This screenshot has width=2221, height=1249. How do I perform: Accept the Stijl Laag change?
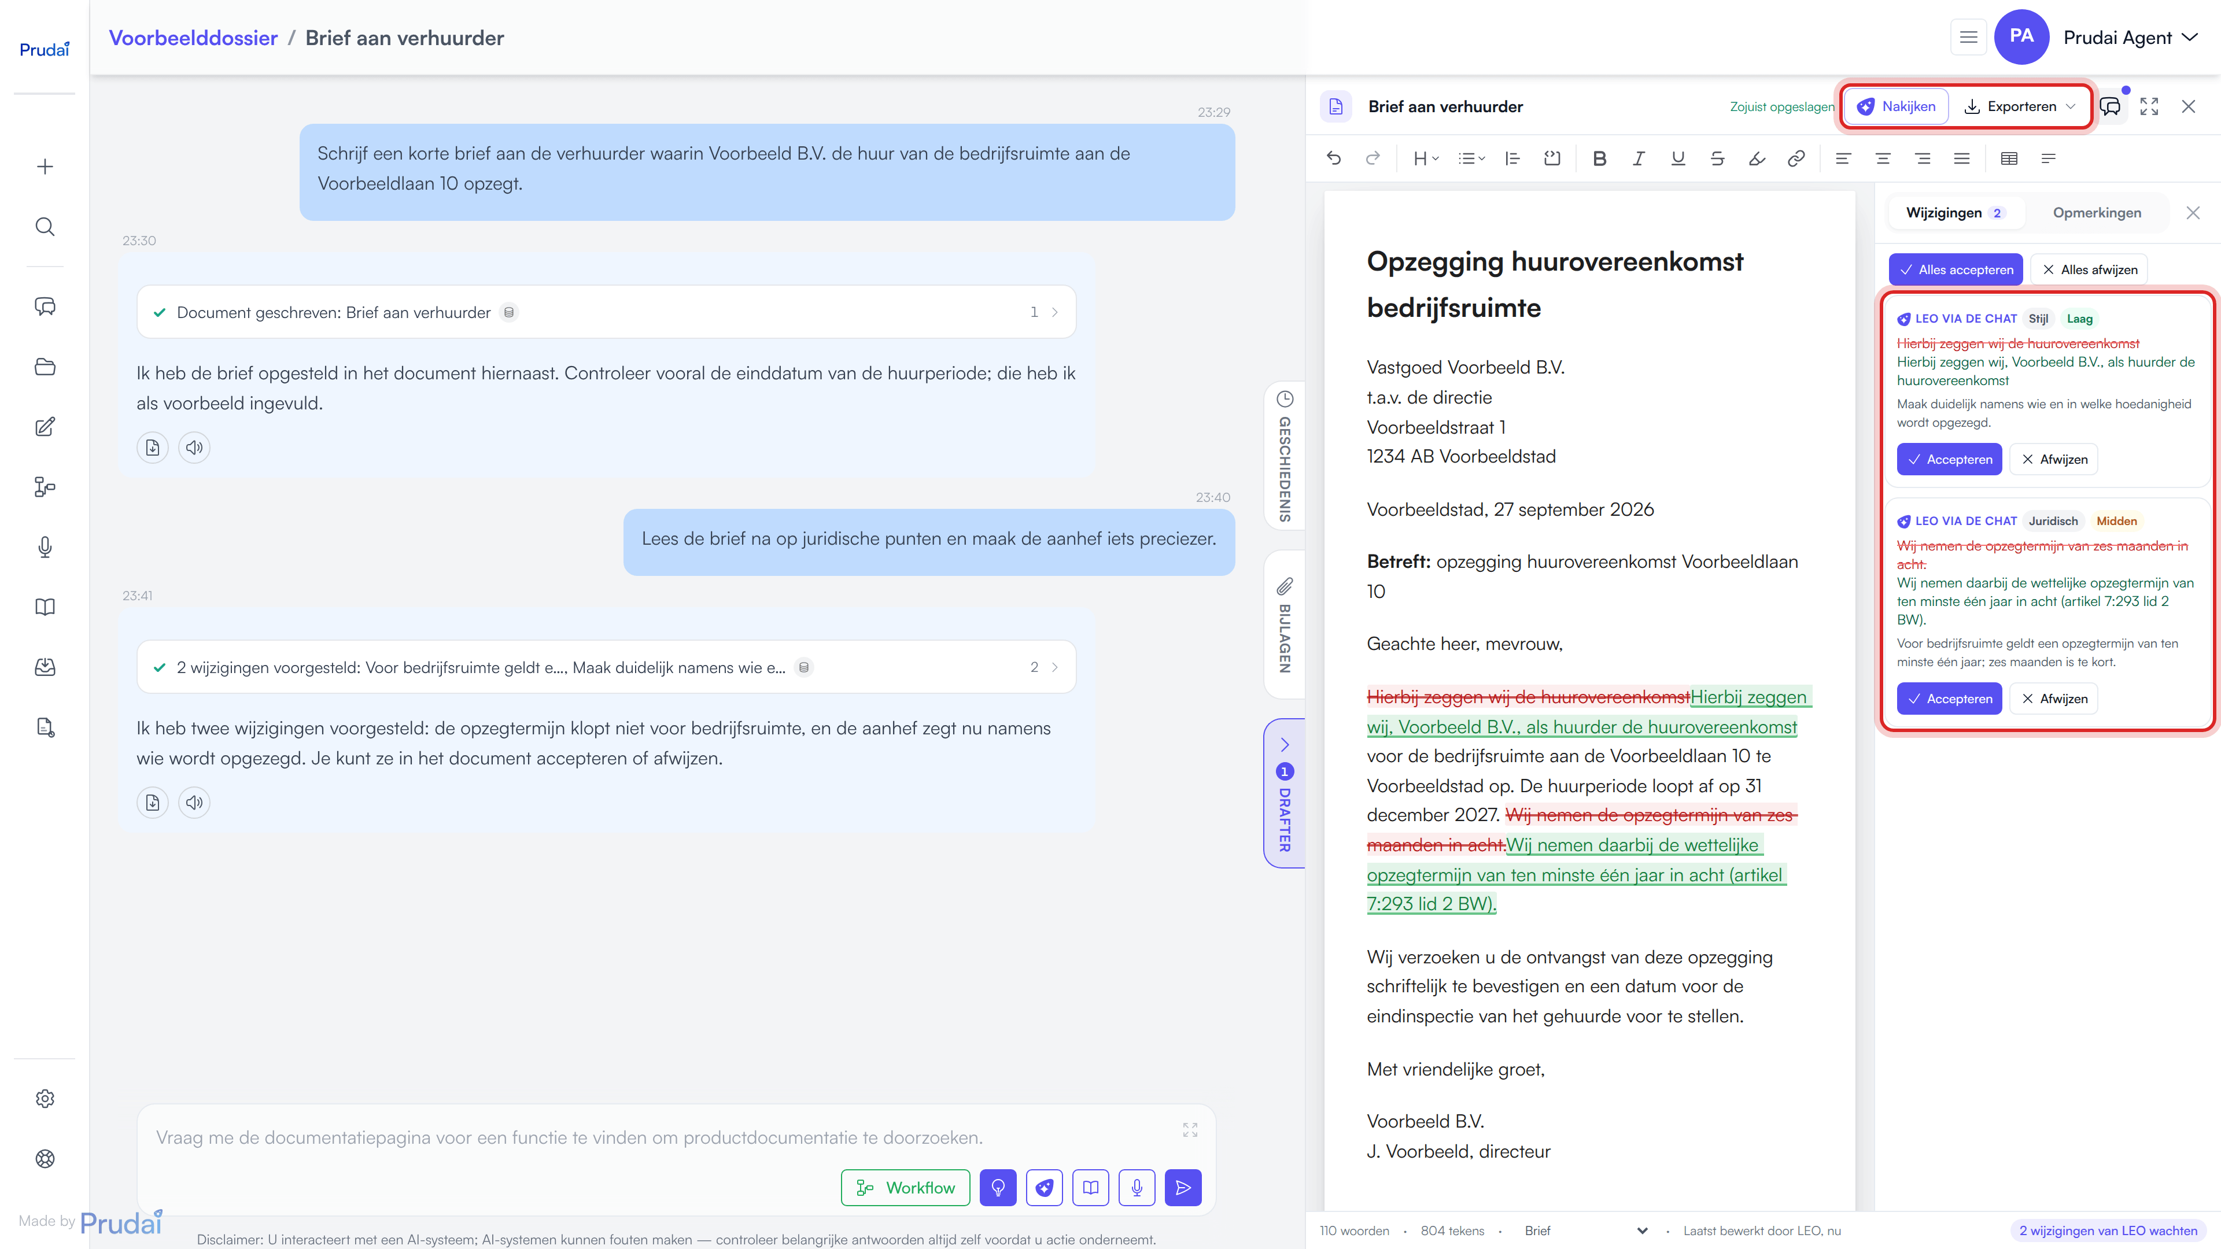click(1949, 460)
